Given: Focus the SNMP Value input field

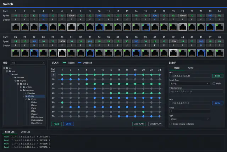Looking at the screenshot, I should pyautogui.click(x=190, y=111).
